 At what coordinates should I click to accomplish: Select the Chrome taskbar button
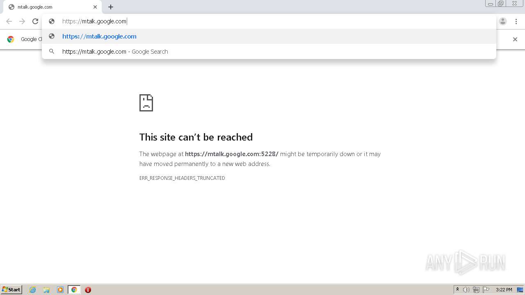coord(74,290)
